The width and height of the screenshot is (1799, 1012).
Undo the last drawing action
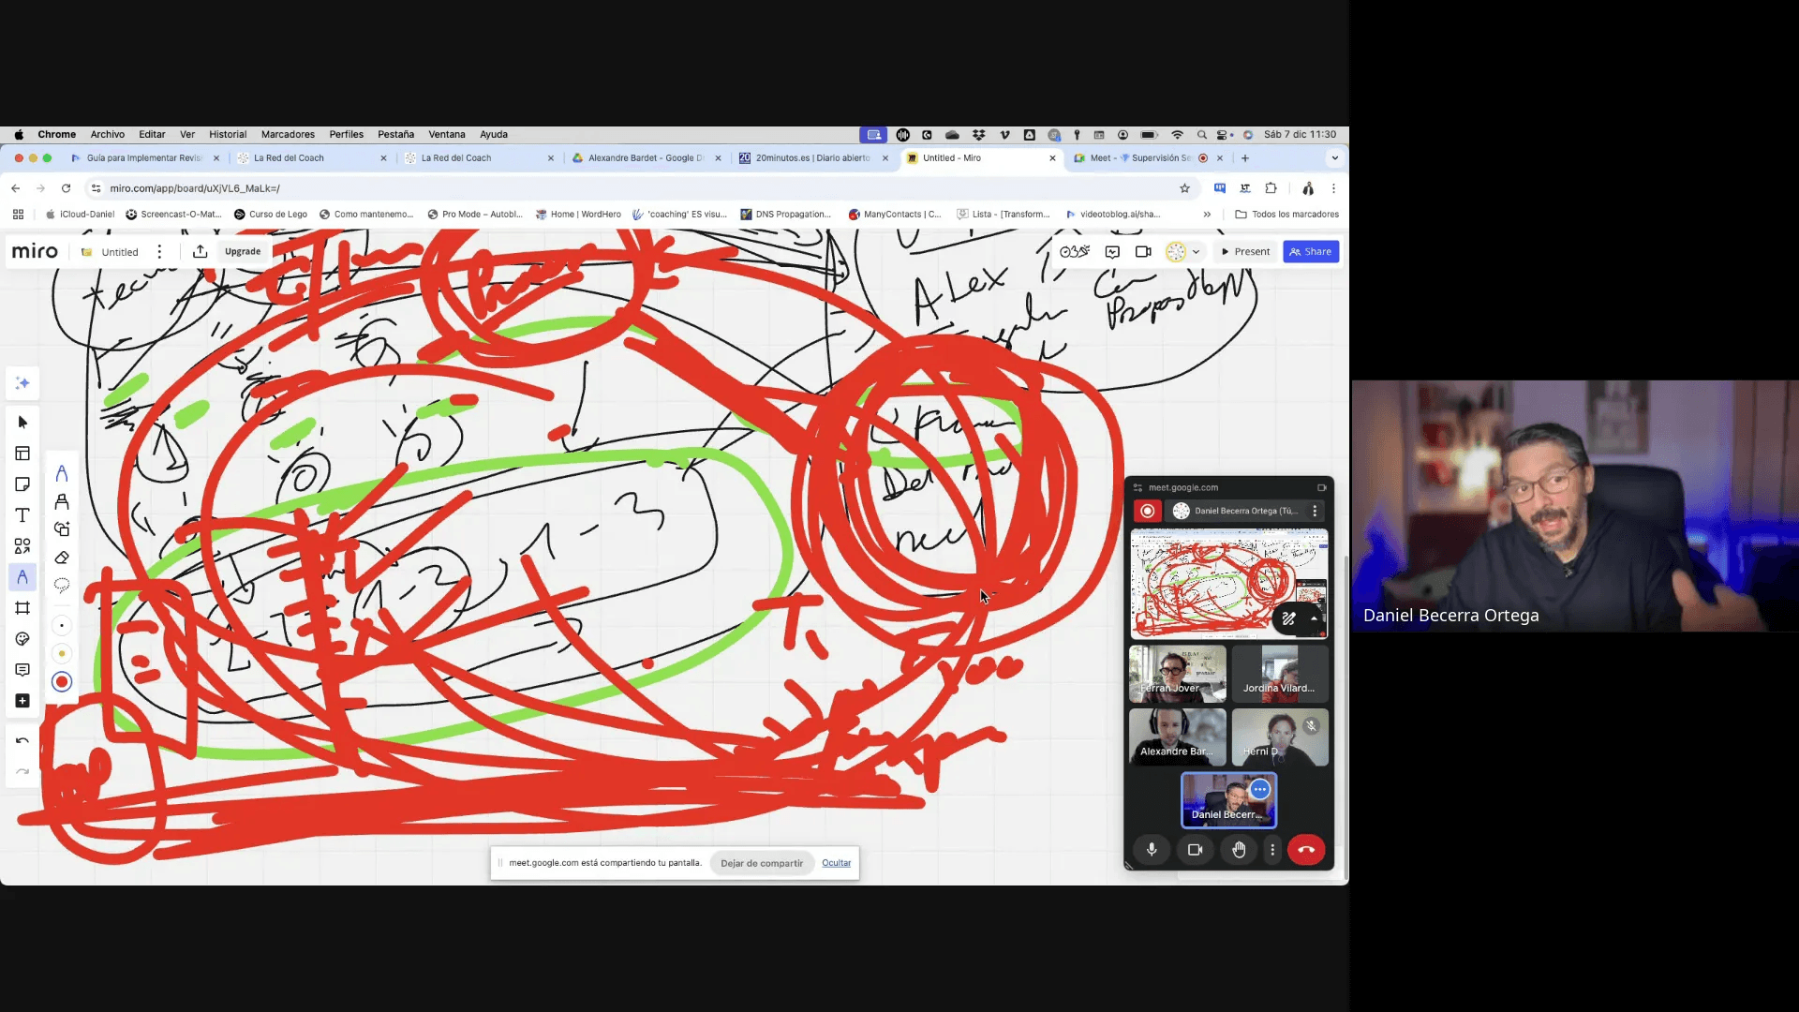22,741
